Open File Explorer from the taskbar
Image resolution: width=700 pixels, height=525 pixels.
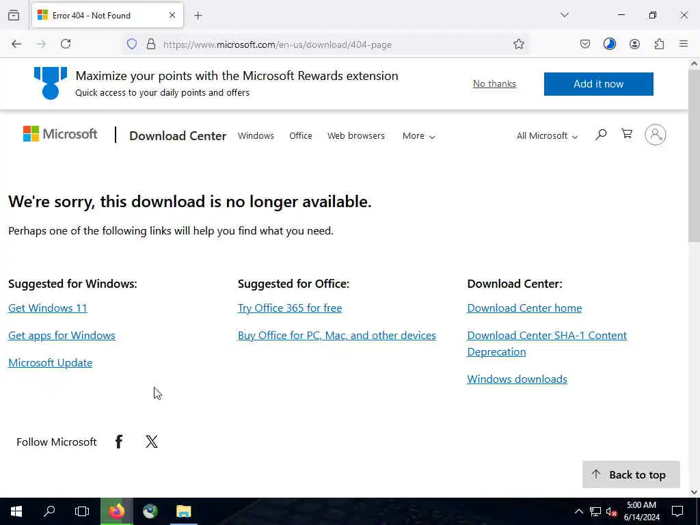point(183,511)
